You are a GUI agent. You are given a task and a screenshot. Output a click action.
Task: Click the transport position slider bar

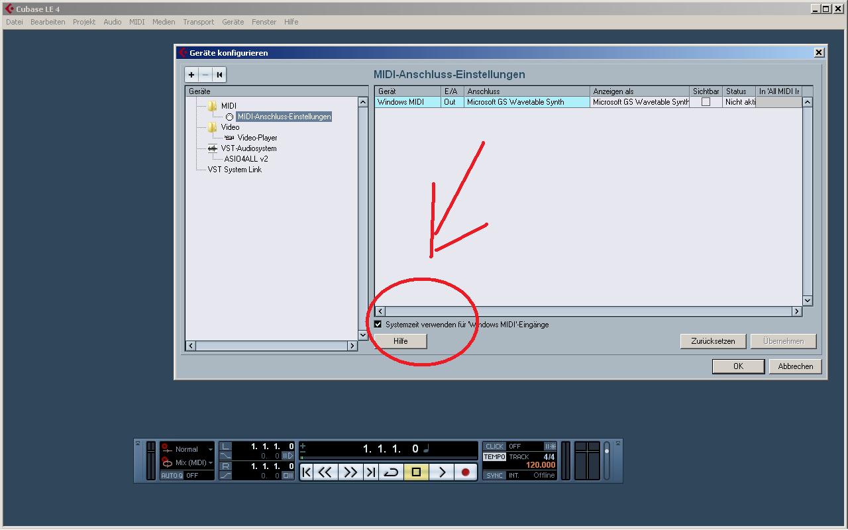389,458
